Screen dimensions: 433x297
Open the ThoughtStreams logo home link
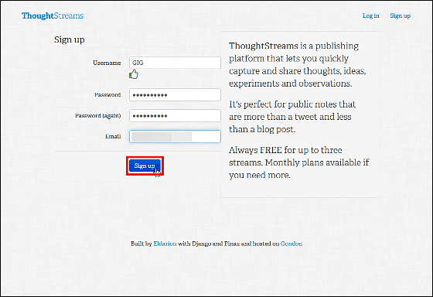coord(53,15)
